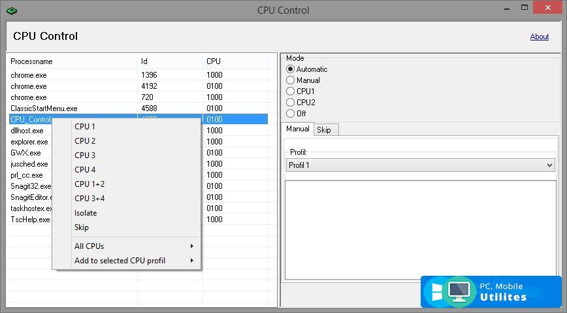The height and width of the screenshot is (313, 567).
Task: Select chrome.exe row with Id 4192
Action: pyautogui.click(x=137, y=86)
